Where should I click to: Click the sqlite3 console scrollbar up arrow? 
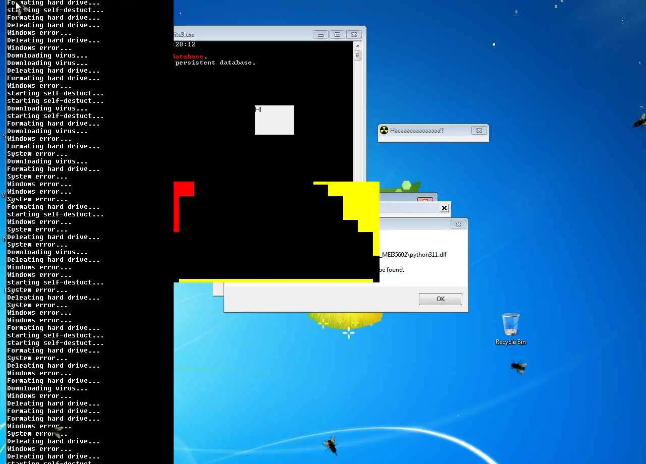pyautogui.click(x=357, y=46)
